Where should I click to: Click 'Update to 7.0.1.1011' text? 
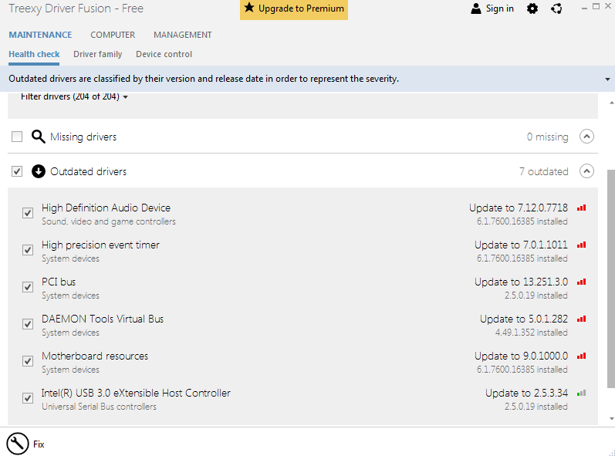[x=521, y=245]
